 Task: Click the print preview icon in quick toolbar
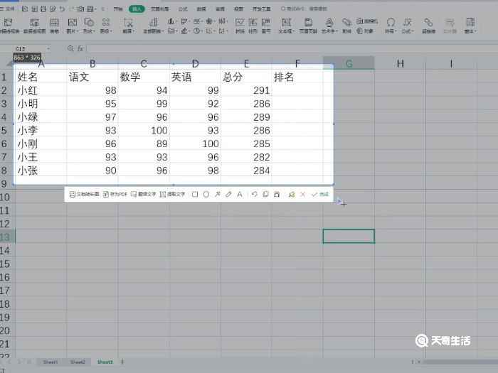click(x=53, y=9)
